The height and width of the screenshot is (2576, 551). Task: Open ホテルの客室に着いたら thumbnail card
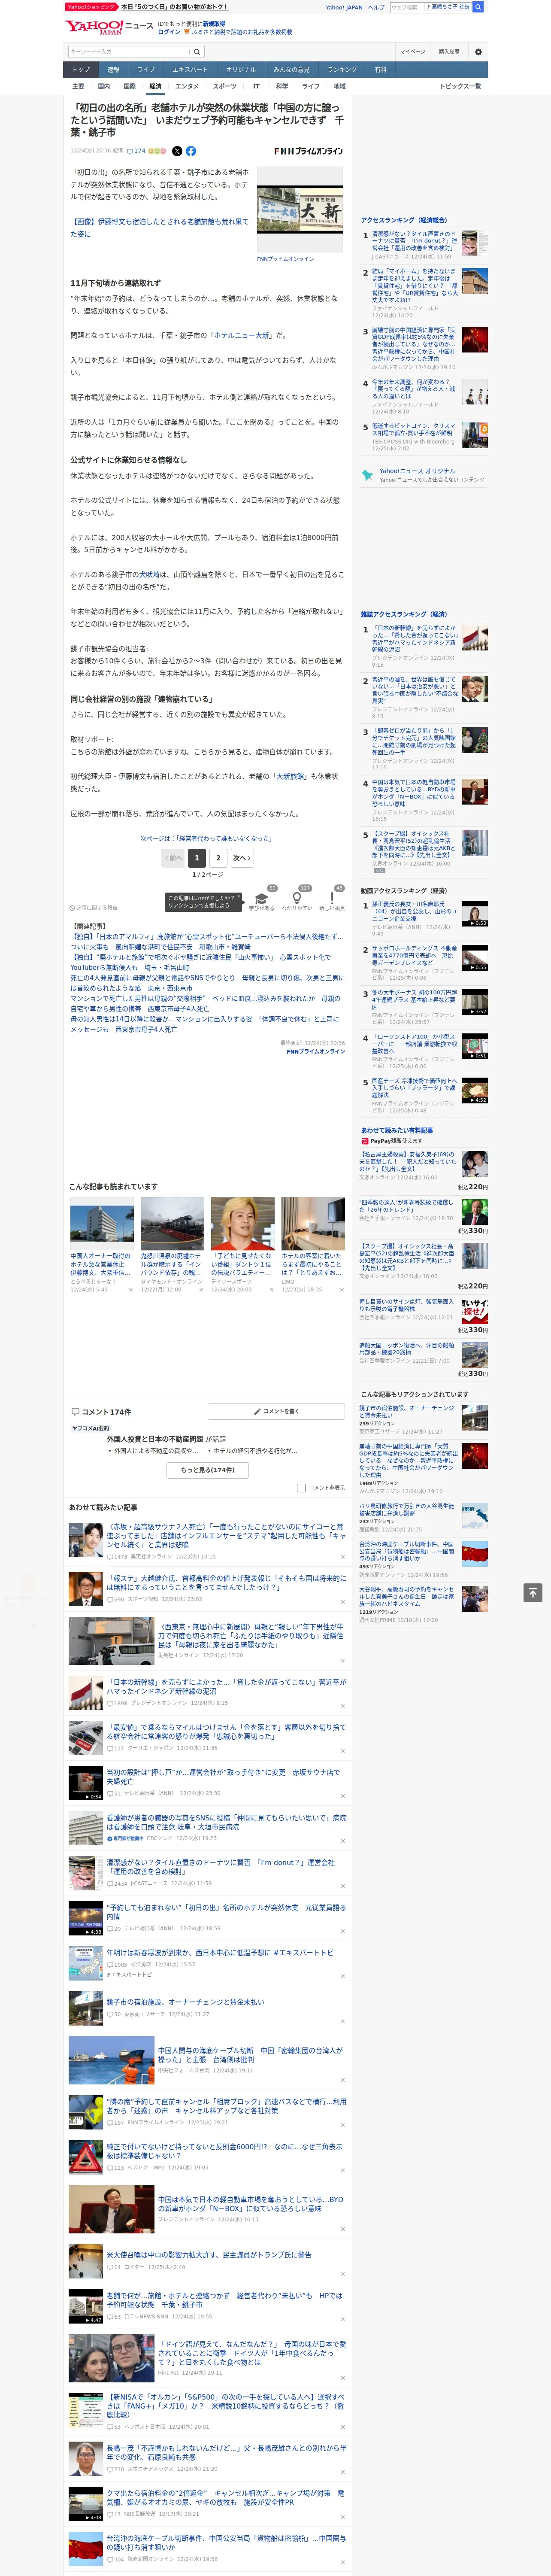pos(312,1245)
